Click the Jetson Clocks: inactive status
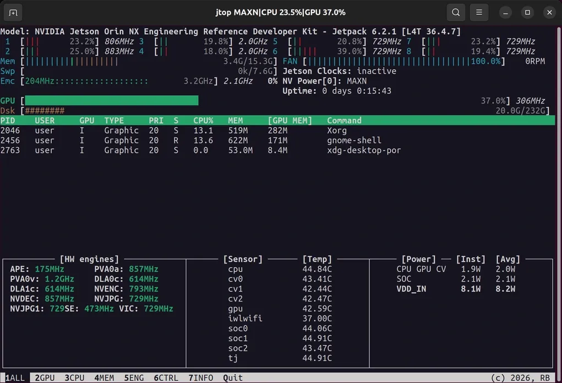This screenshot has width=562, height=383. pyautogui.click(x=340, y=71)
